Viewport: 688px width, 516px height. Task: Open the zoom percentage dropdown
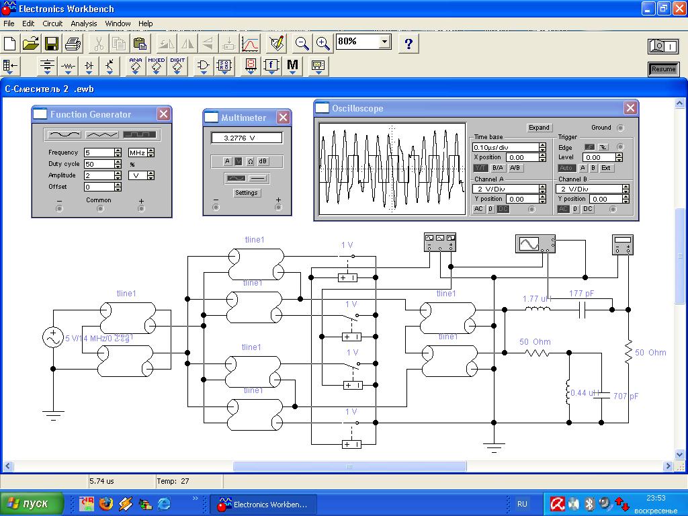point(384,42)
